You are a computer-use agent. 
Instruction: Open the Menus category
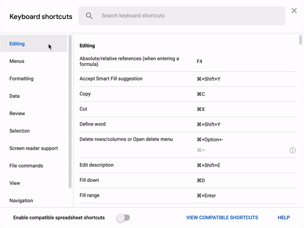pyautogui.click(x=34, y=61)
